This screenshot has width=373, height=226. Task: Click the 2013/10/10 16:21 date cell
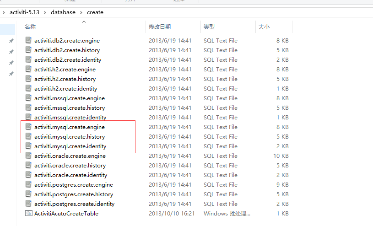(x=172, y=213)
